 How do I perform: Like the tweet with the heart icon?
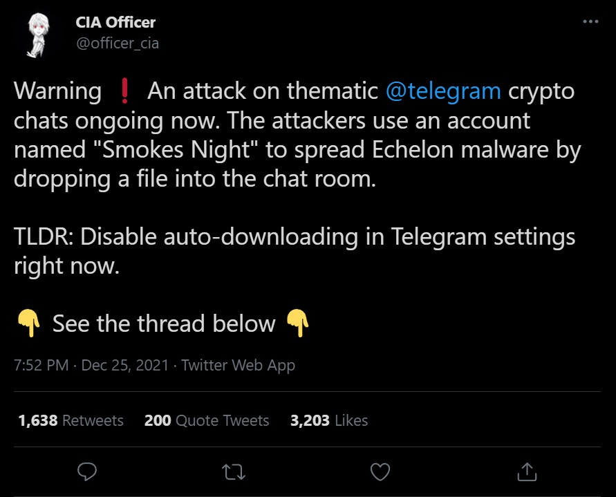(380, 472)
